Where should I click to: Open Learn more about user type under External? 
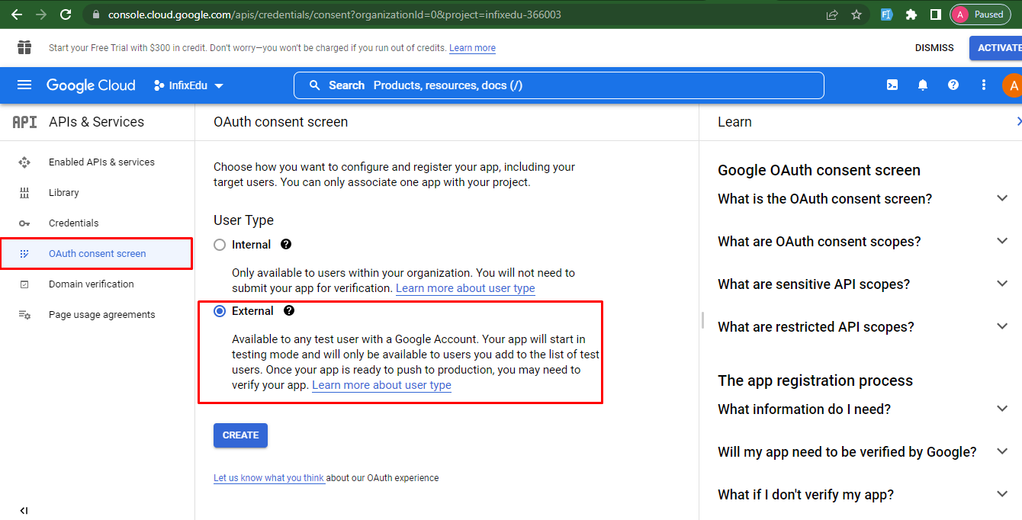click(x=381, y=385)
